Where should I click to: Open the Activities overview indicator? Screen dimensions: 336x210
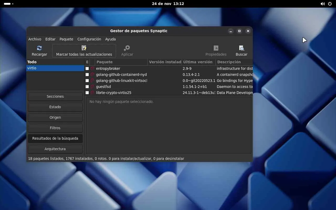tap(9, 4)
